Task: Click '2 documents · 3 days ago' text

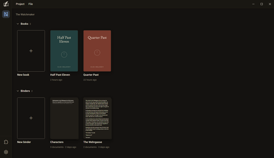Action: click(96, 147)
